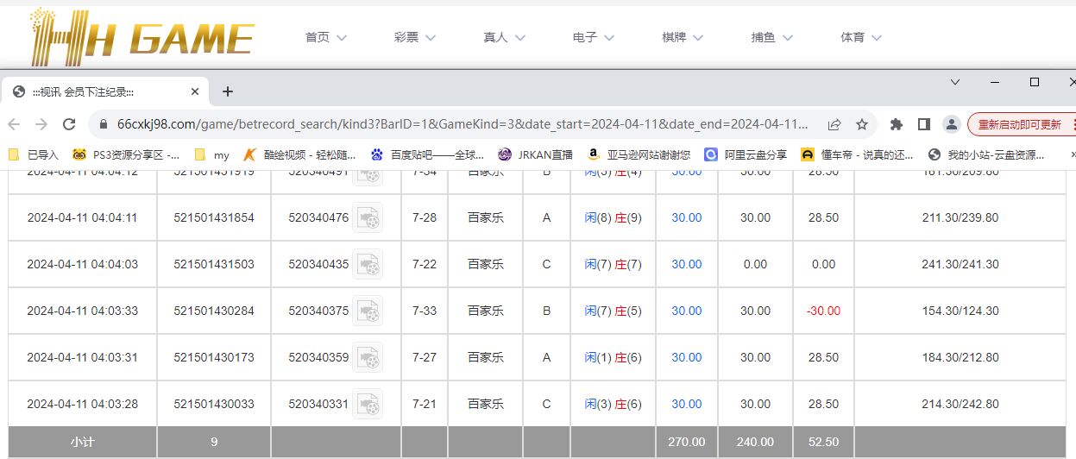Click the blue 30.00 bet amount for 521501430284
Image resolution: width=1076 pixels, height=459 pixels.
coord(687,311)
